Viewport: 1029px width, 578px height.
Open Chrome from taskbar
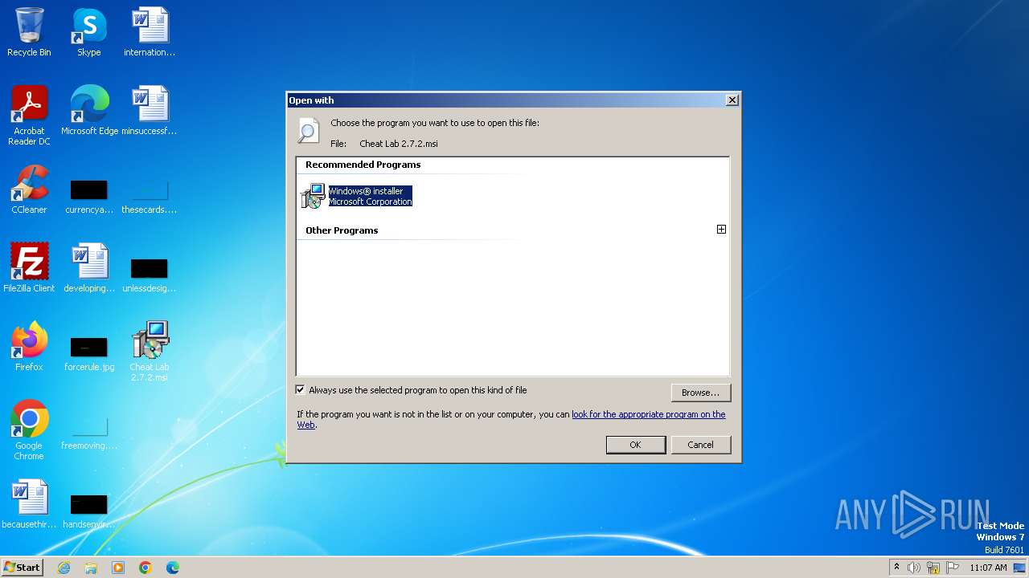click(146, 568)
